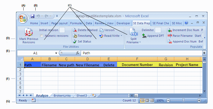This screenshot has width=213, height=109.
Task: Click the Initial revision input box
Action: 62,30
